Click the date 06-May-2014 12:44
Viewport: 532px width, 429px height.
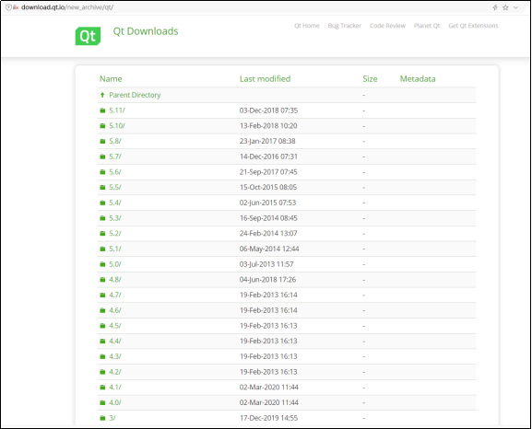pos(269,249)
